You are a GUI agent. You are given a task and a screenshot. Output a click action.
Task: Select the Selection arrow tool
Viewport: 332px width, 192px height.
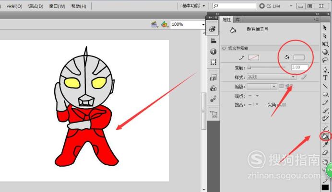(325, 27)
